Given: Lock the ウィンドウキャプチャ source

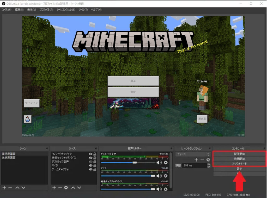Looking at the screenshot, I should (95, 154).
